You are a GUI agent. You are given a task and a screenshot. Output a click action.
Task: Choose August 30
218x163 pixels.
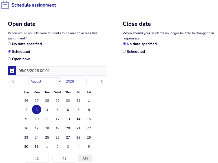[26, 146]
